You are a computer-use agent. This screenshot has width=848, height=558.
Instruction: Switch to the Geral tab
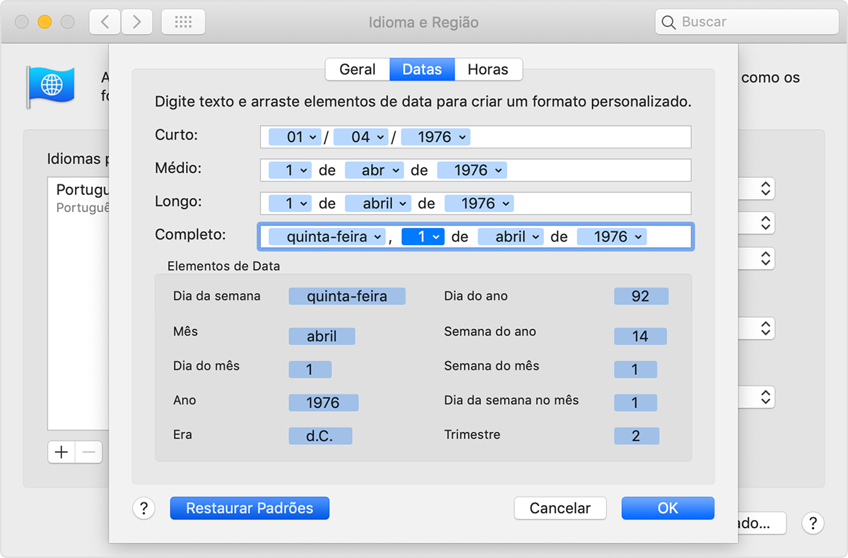358,69
